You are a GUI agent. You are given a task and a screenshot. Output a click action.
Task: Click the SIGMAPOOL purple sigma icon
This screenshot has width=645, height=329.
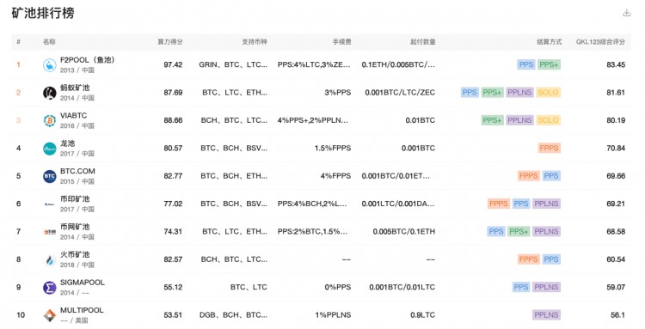pyautogui.click(x=50, y=288)
